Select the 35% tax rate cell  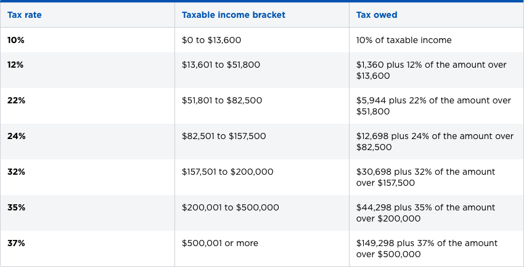point(16,207)
